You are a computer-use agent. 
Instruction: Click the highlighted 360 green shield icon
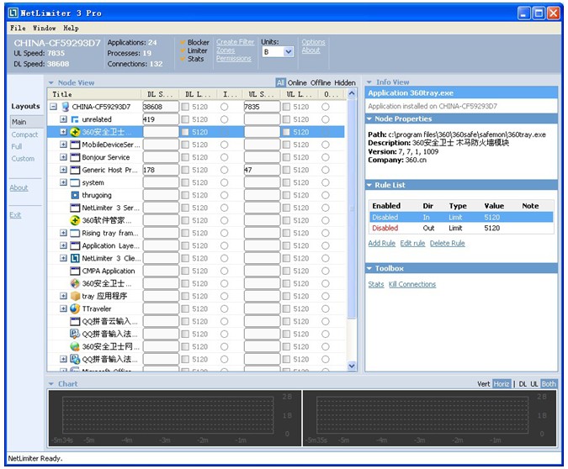[x=75, y=132]
